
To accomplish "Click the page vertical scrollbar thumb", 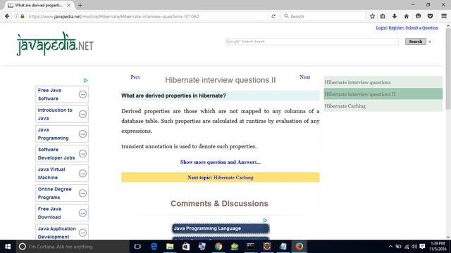I will coord(448,68).
